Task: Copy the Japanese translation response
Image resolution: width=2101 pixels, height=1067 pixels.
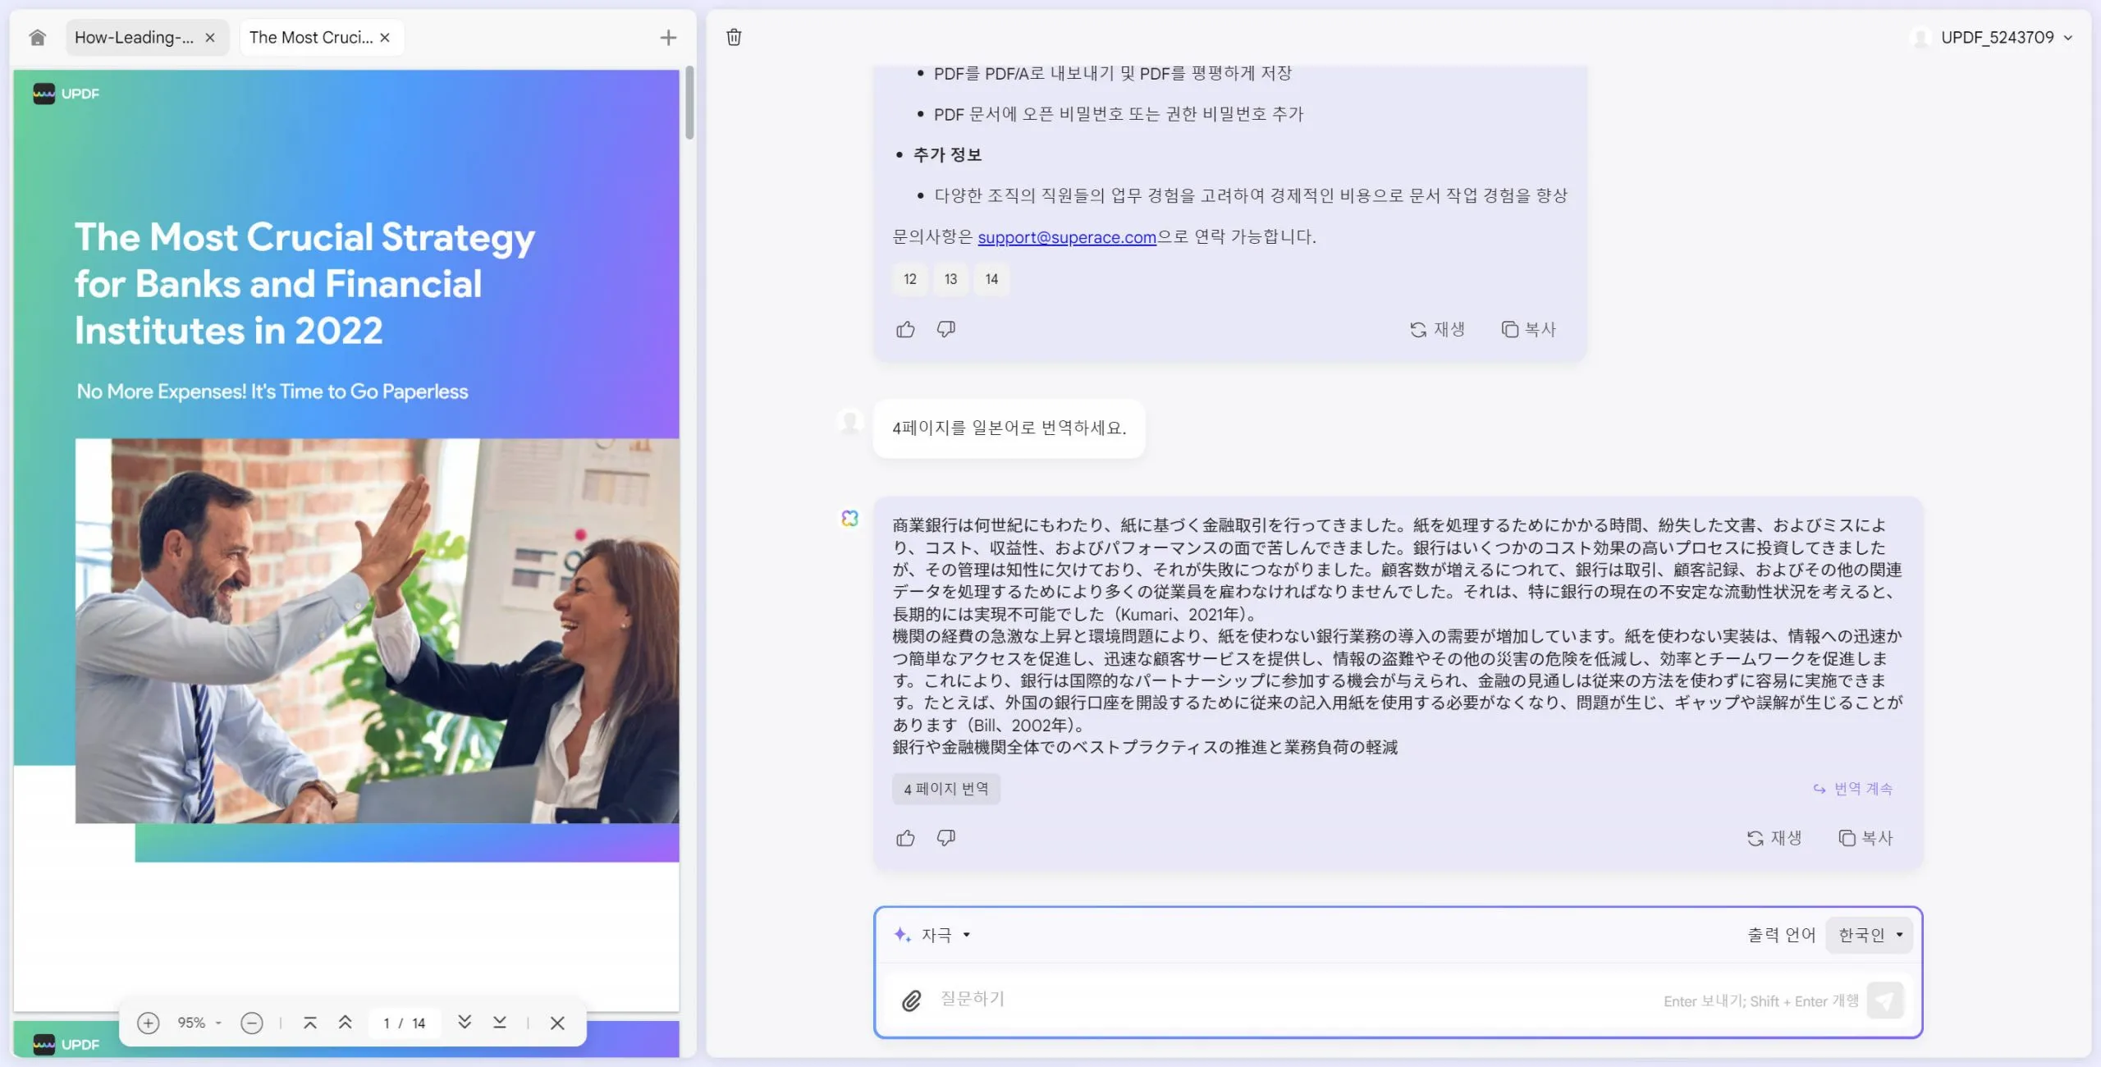Action: (1865, 838)
